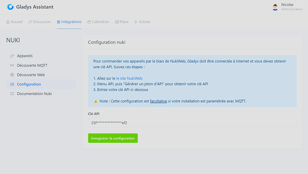Click the 'Configuration nuki' card heading

pos(107,42)
